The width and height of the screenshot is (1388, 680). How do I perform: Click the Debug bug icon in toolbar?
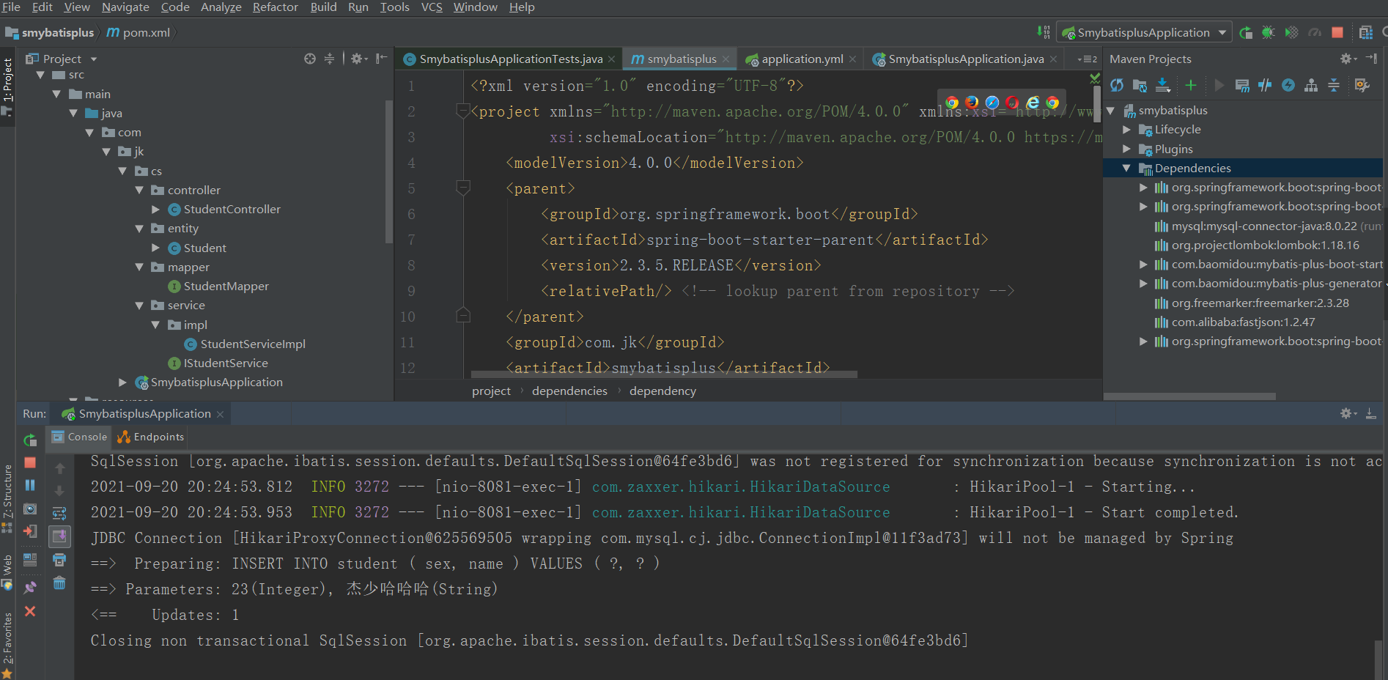pos(1268,33)
